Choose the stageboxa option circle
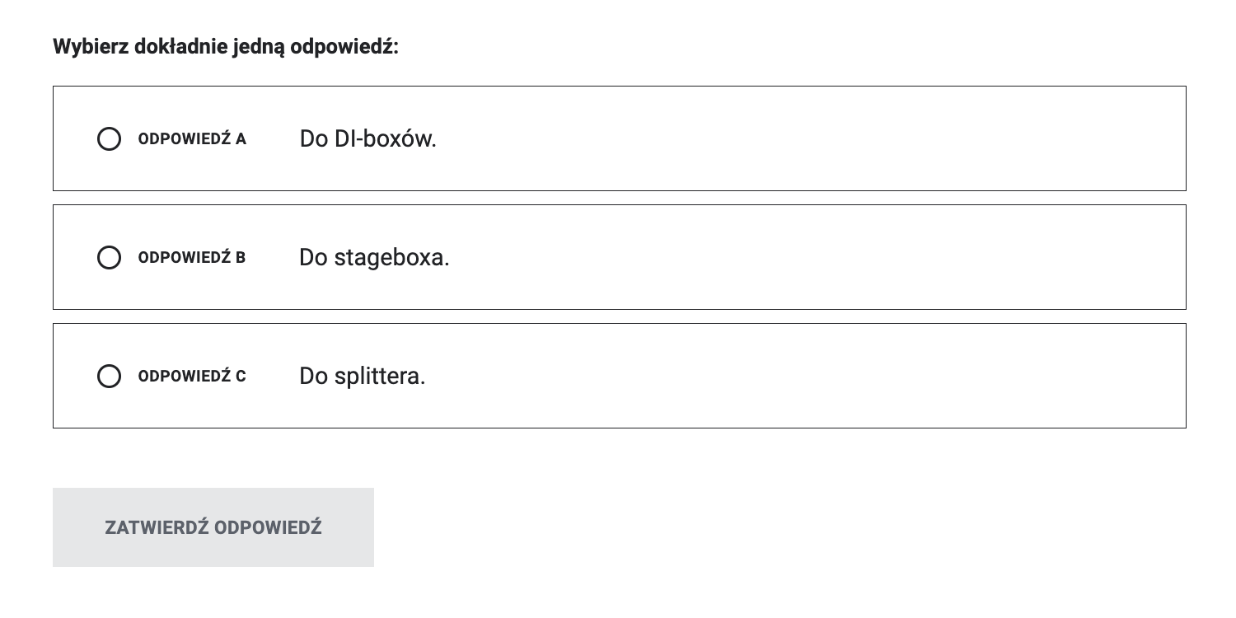The width and height of the screenshot is (1236, 618). pos(109,258)
